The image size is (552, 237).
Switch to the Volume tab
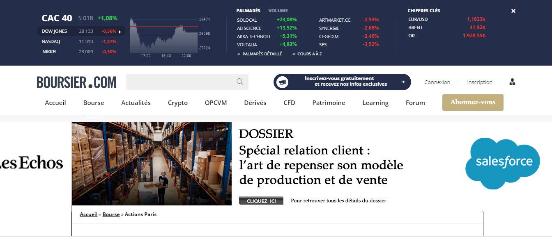(x=278, y=11)
